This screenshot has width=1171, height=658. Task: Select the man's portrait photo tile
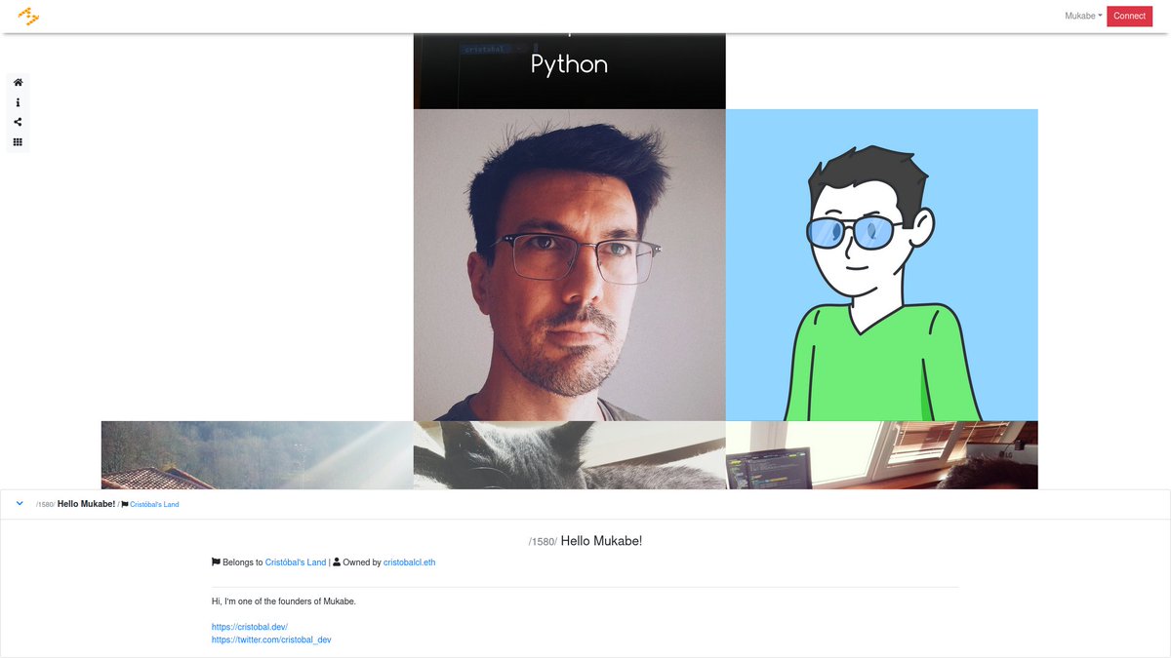coord(570,265)
